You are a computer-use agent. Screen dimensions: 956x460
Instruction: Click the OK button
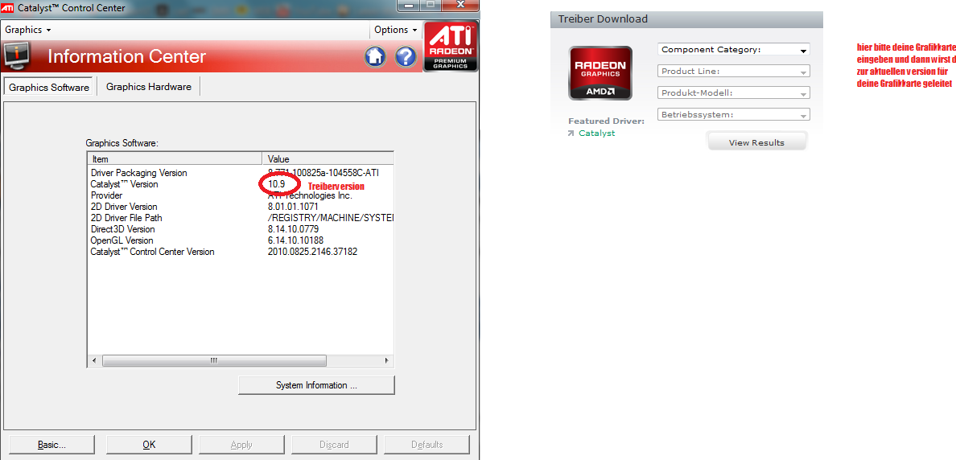tap(149, 444)
